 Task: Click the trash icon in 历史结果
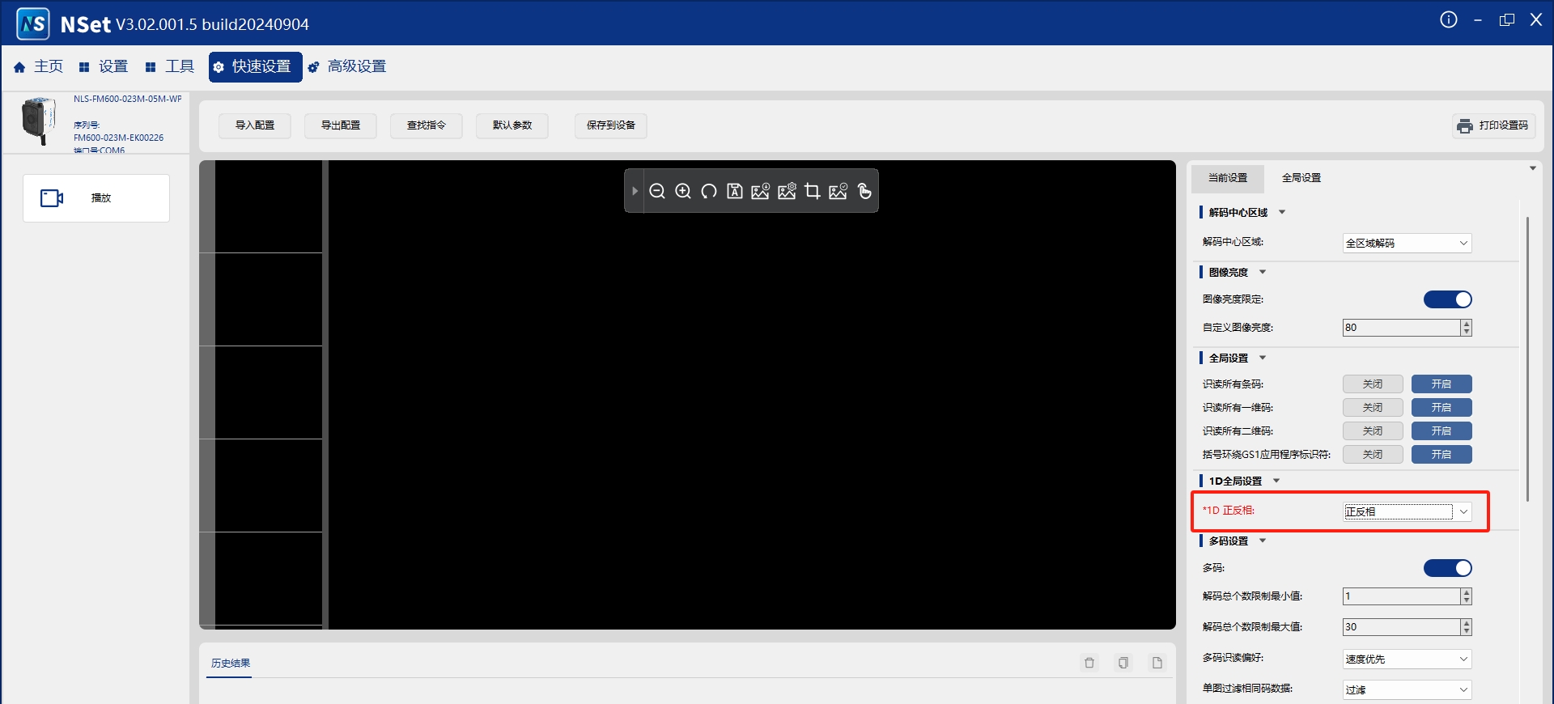click(x=1089, y=663)
